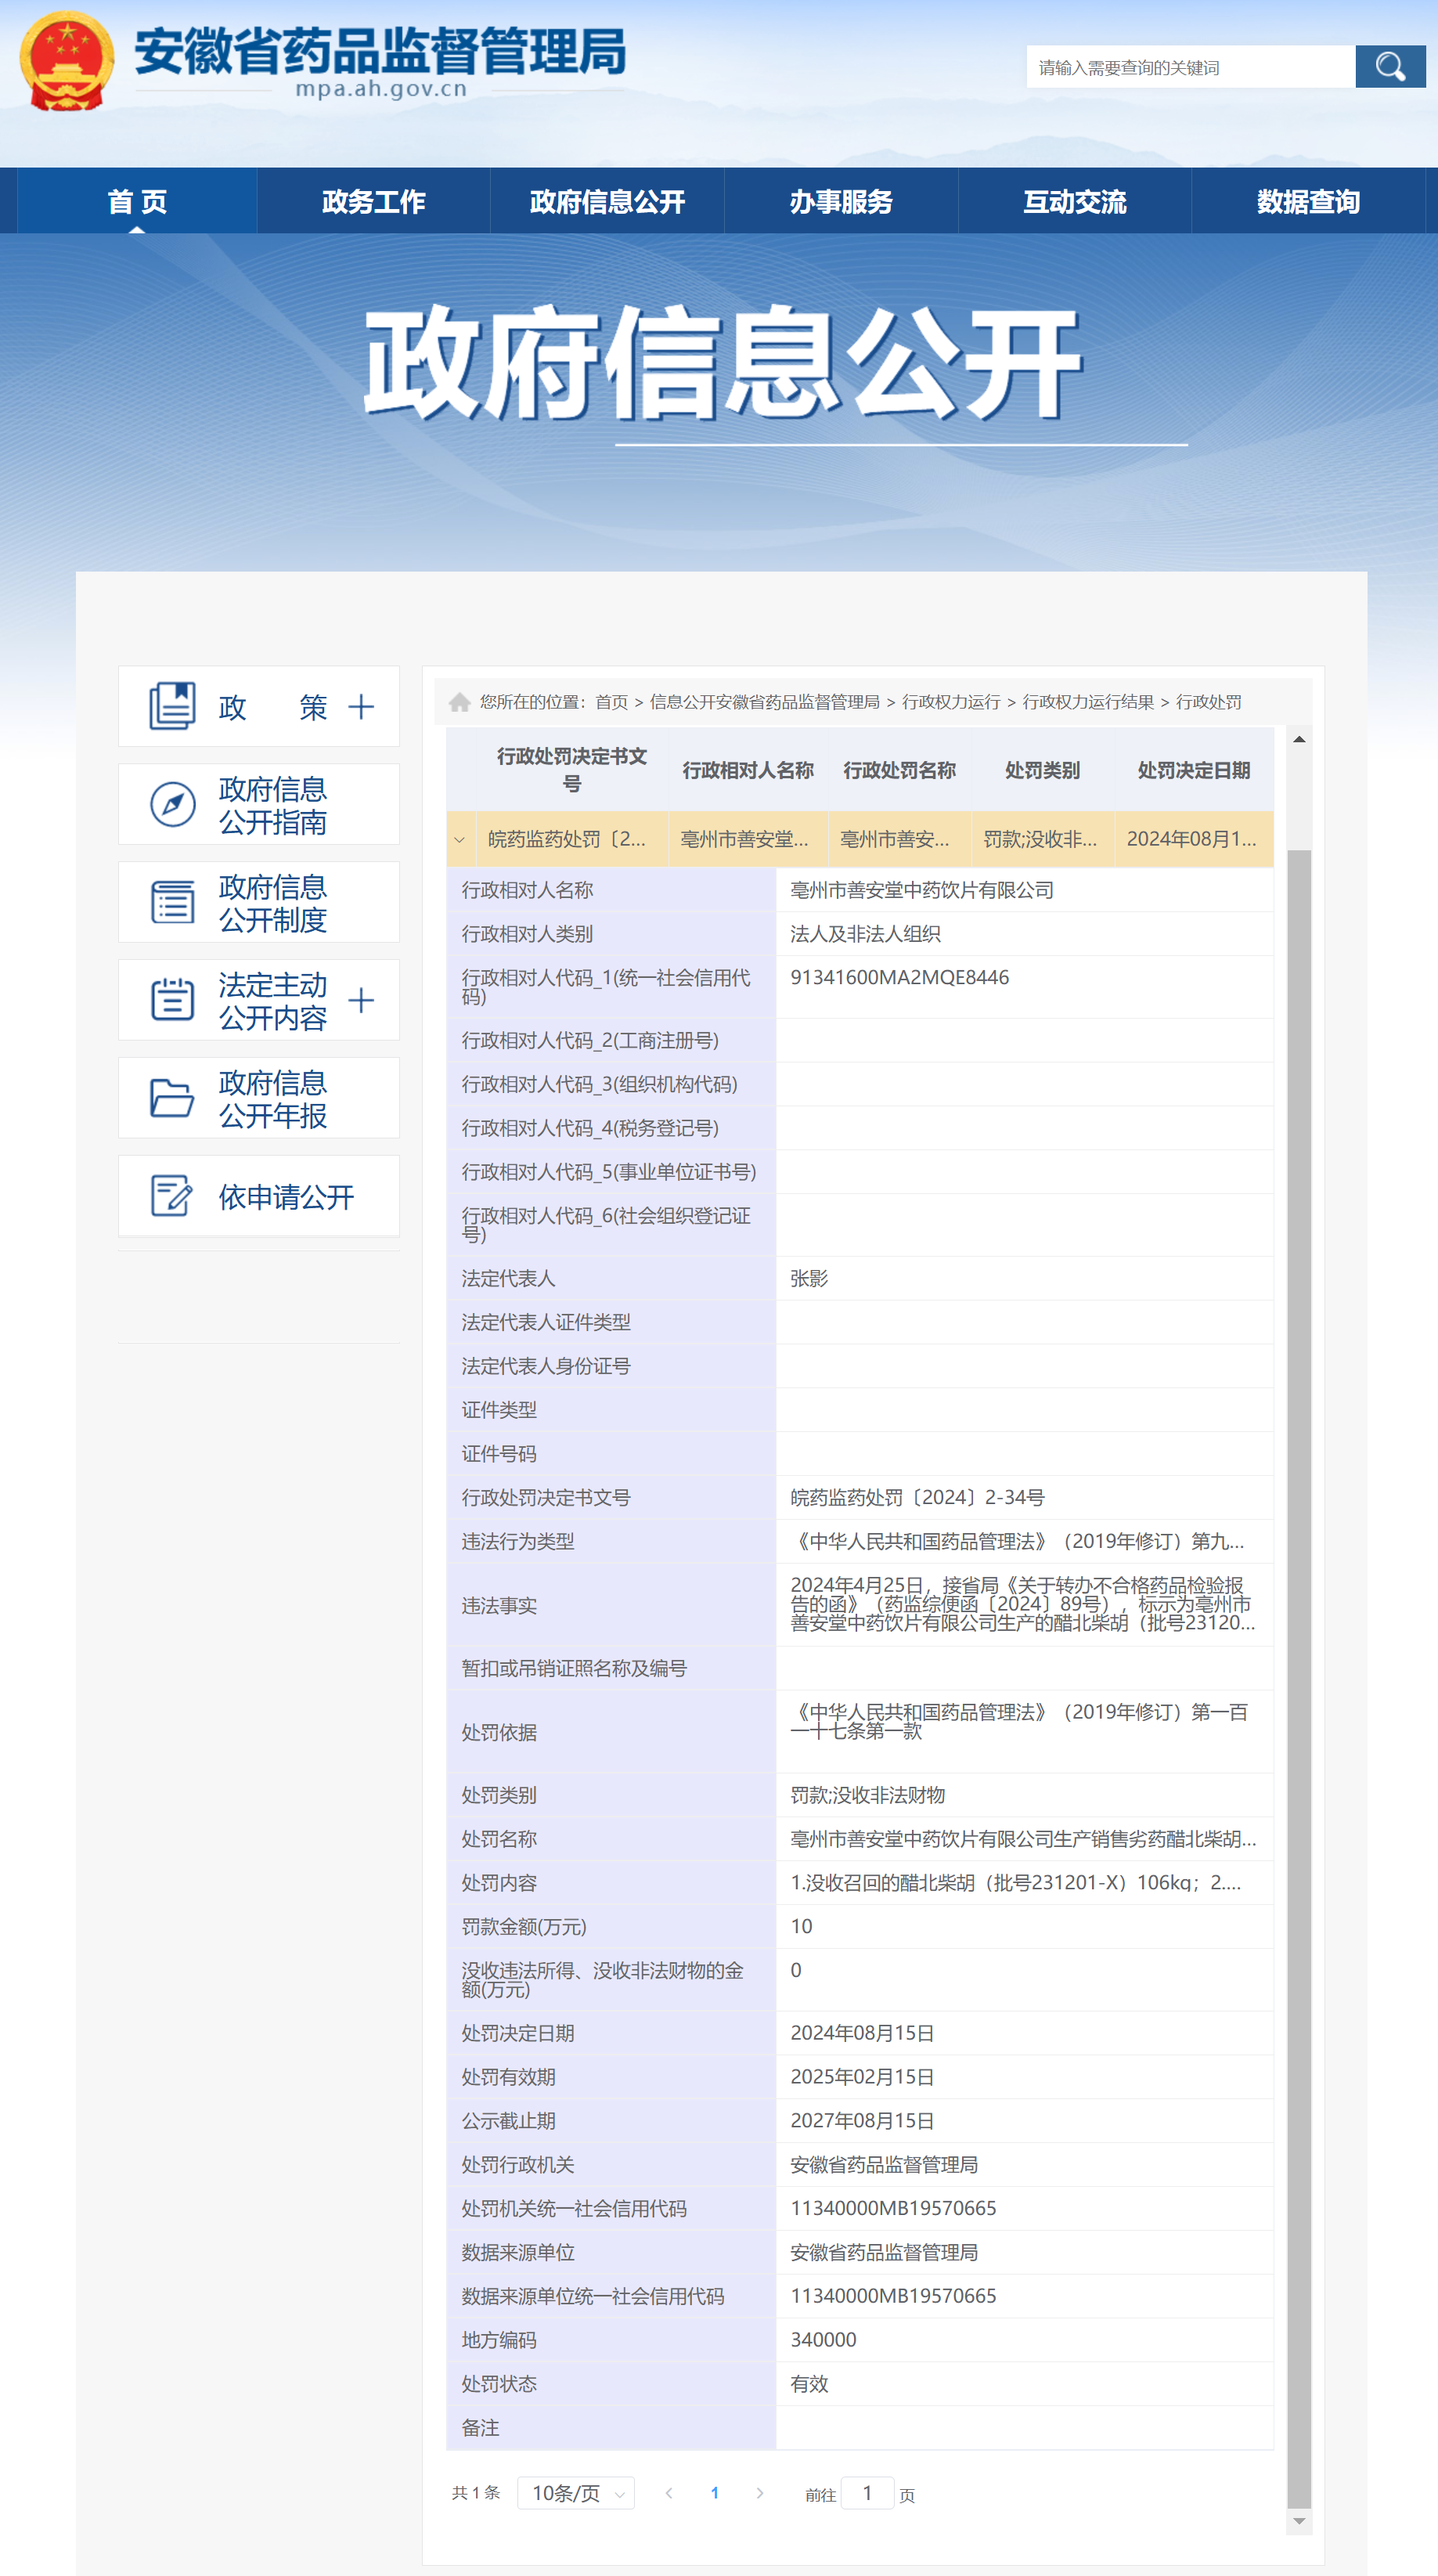The height and width of the screenshot is (2576, 1438).
Task: Click the 共 1 条 total count
Action: pyautogui.click(x=476, y=2493)
